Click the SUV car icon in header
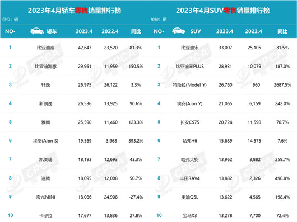The width and height of the screenshot is (297, 222). pos(179,31)
